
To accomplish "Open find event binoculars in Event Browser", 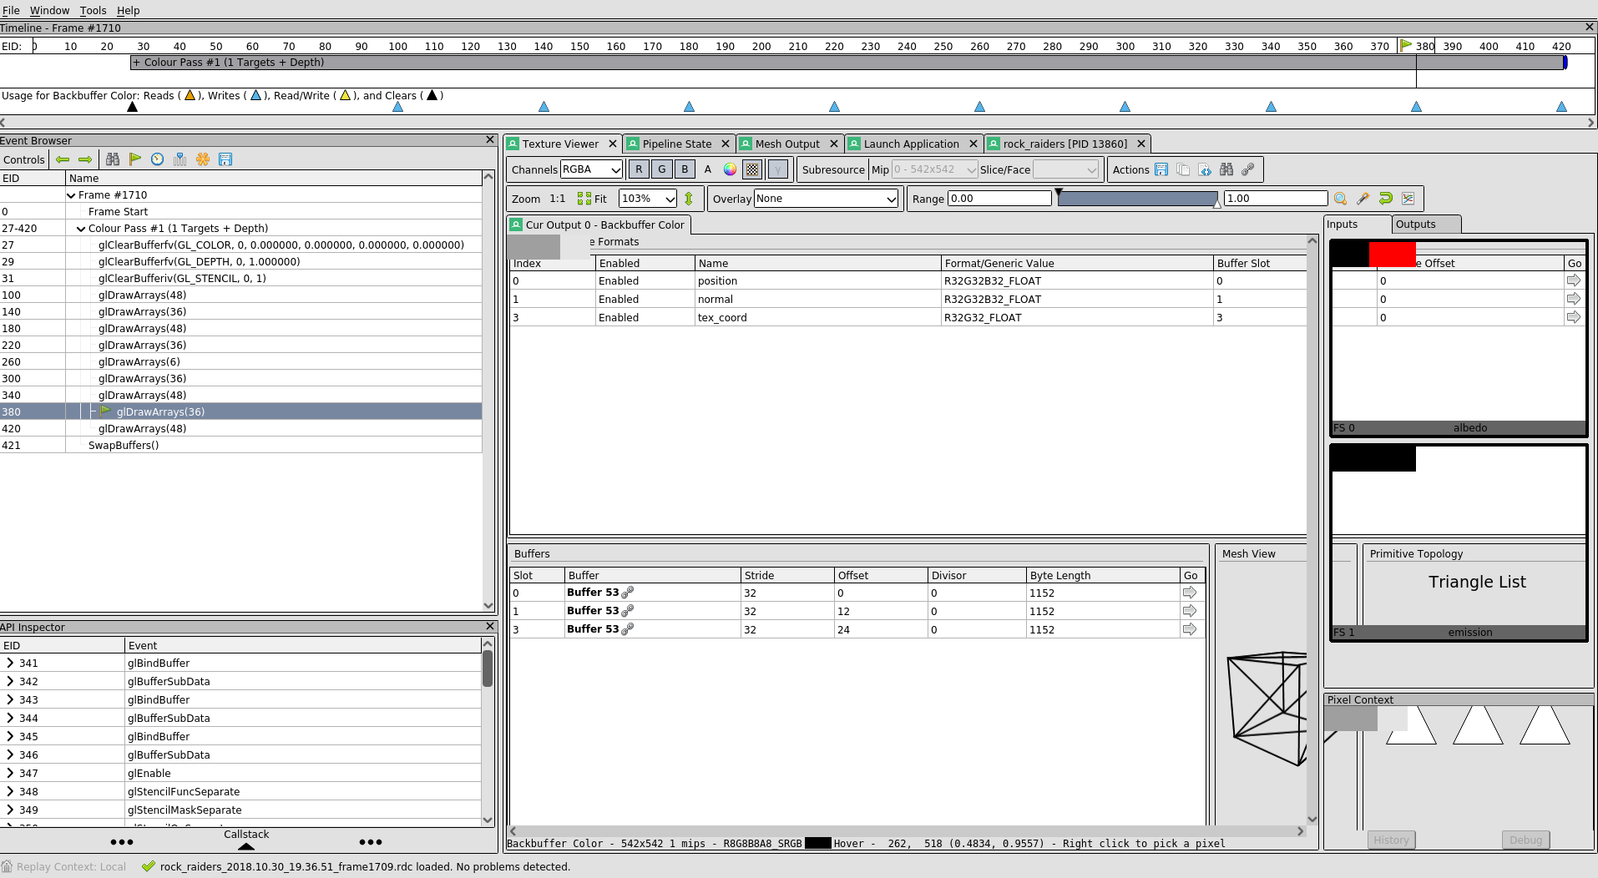I will tap(113, 159).
